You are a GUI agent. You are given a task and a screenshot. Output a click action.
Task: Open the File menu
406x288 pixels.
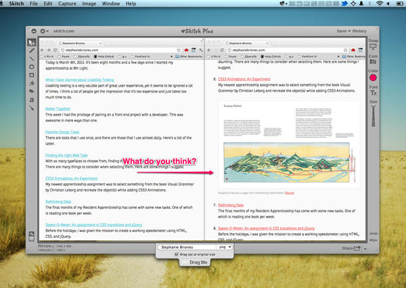point(34,3)
